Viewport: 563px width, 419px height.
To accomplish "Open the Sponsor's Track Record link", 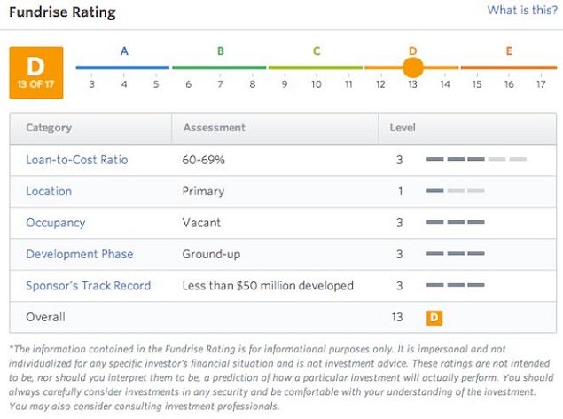I will coord(89,286).
